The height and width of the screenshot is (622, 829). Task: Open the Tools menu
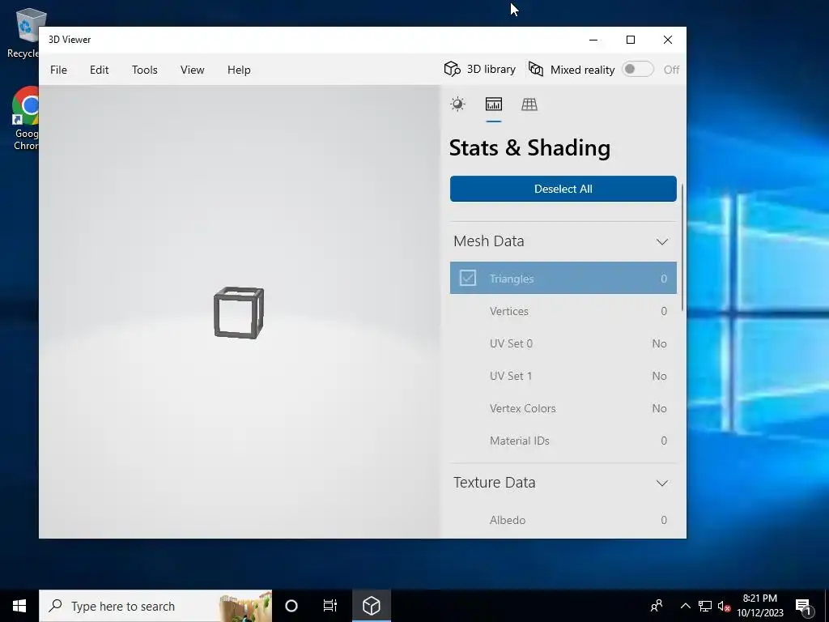pos(144,70)
